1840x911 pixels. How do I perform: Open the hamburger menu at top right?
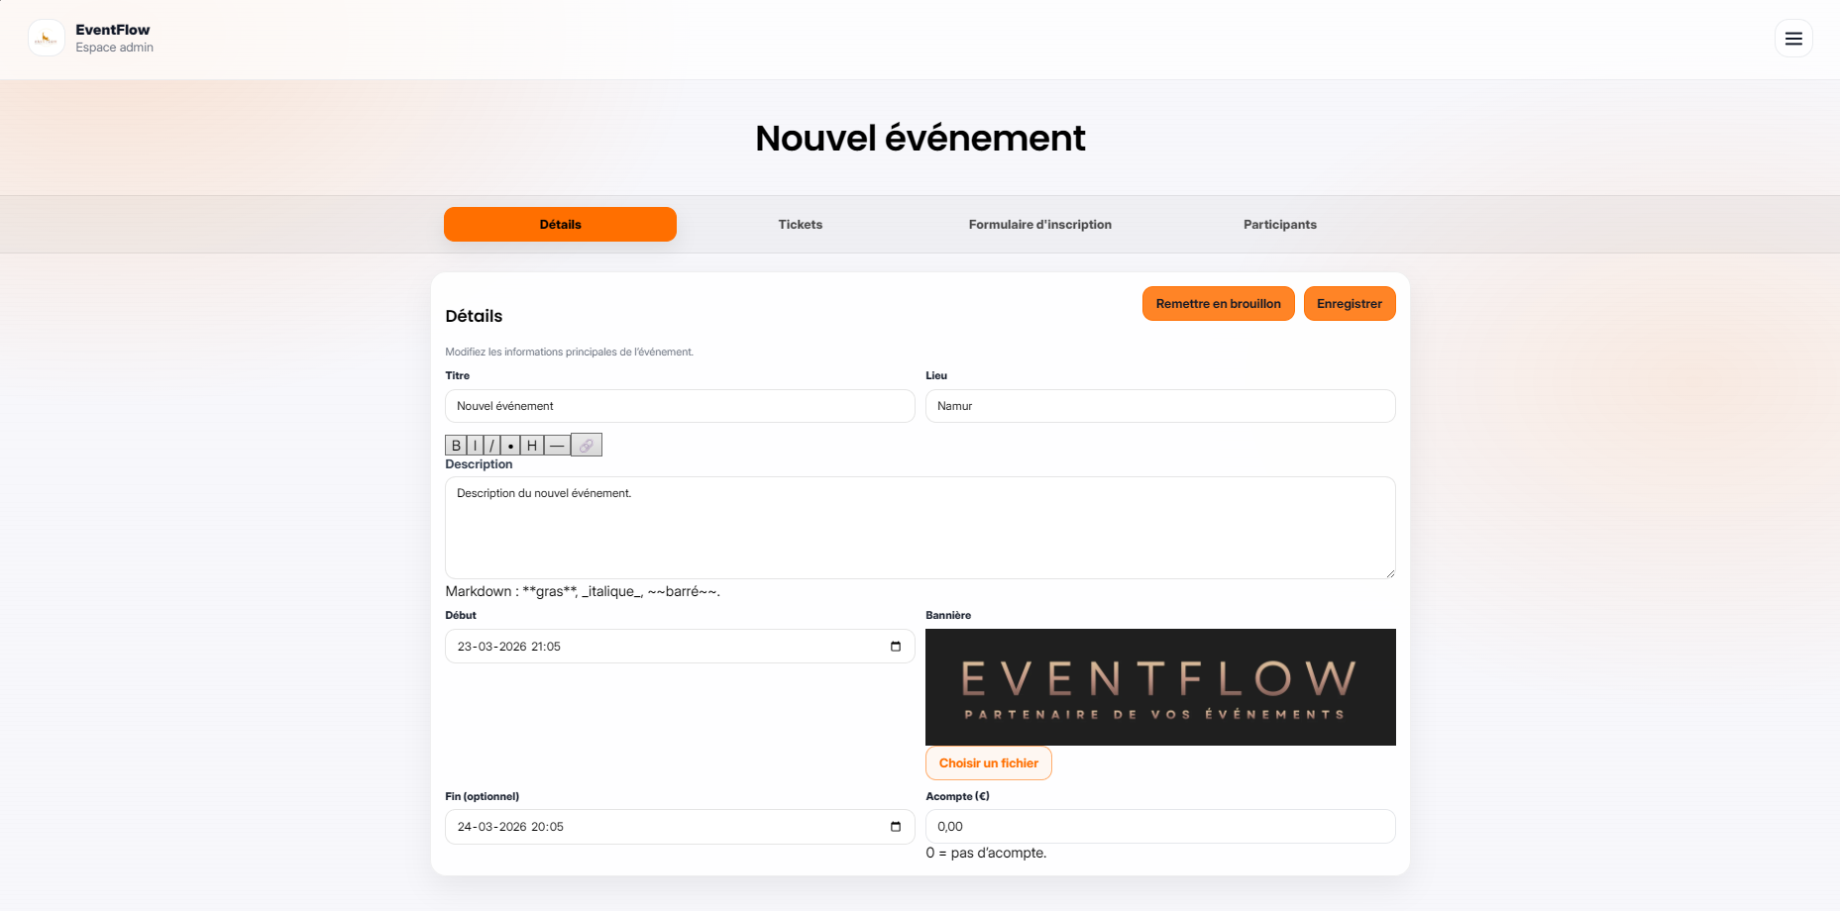pyautogui.click(x=1793, y=39)
